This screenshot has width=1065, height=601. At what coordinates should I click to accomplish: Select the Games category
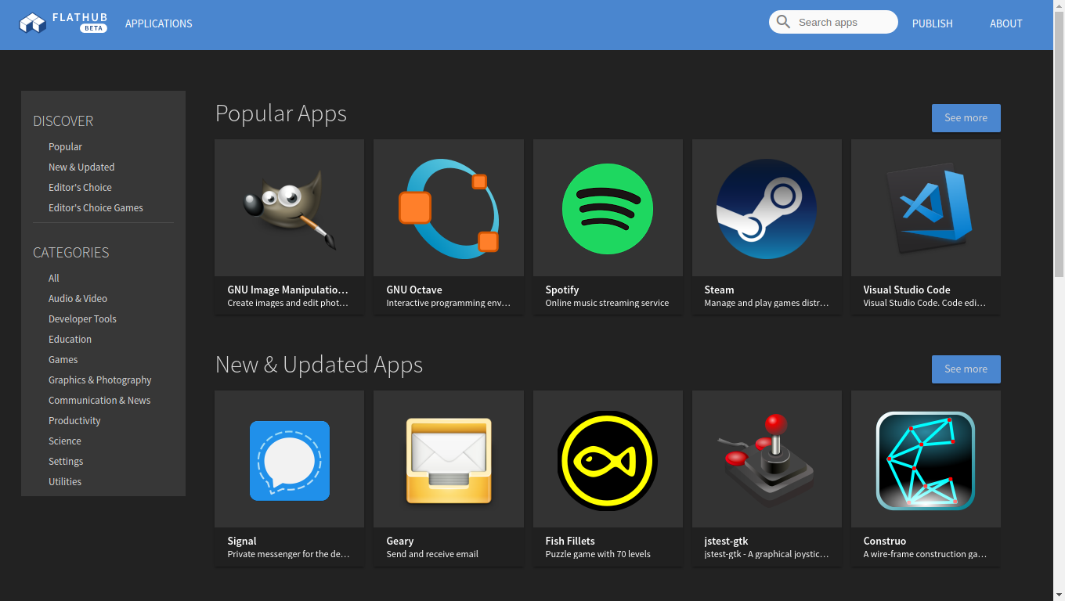click(x=63, y=359)
